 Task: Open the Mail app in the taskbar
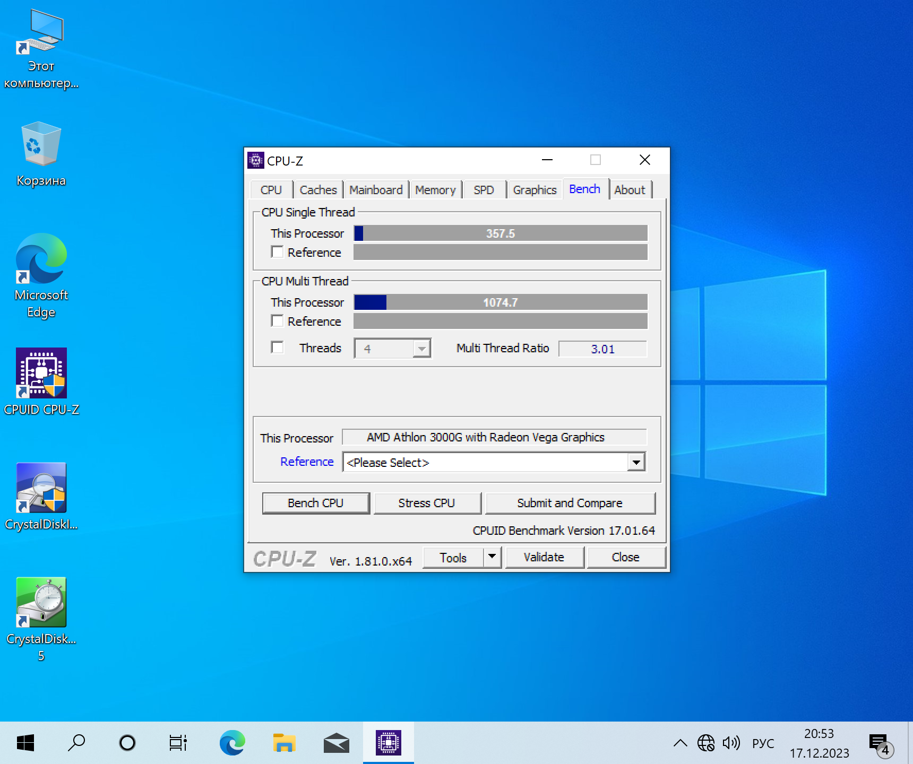point(336,743)
